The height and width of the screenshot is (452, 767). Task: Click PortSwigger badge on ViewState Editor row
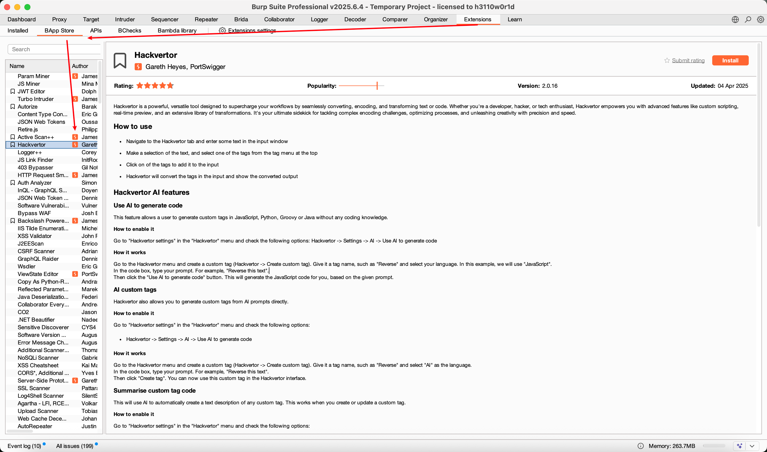75,274
